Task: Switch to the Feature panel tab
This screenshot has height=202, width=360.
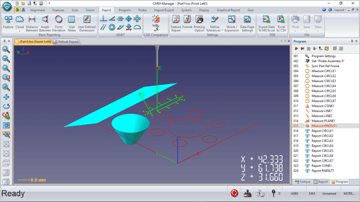Action: pos(302,182)
